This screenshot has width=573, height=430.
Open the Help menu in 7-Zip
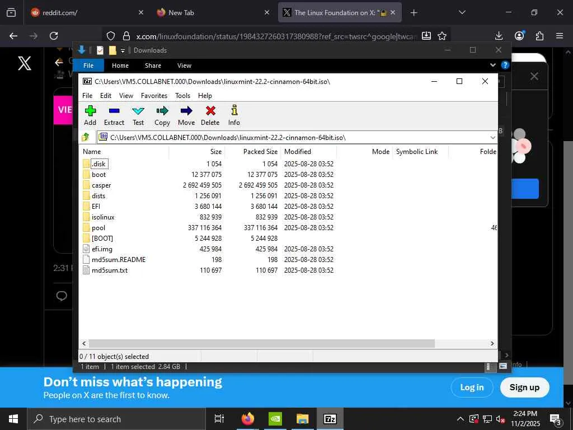pos(205,95)
